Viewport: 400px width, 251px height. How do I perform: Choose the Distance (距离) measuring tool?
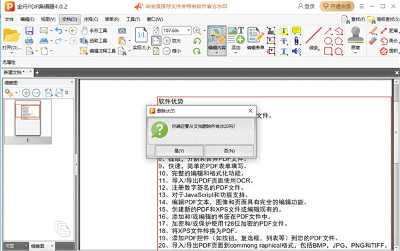(390, 31)
